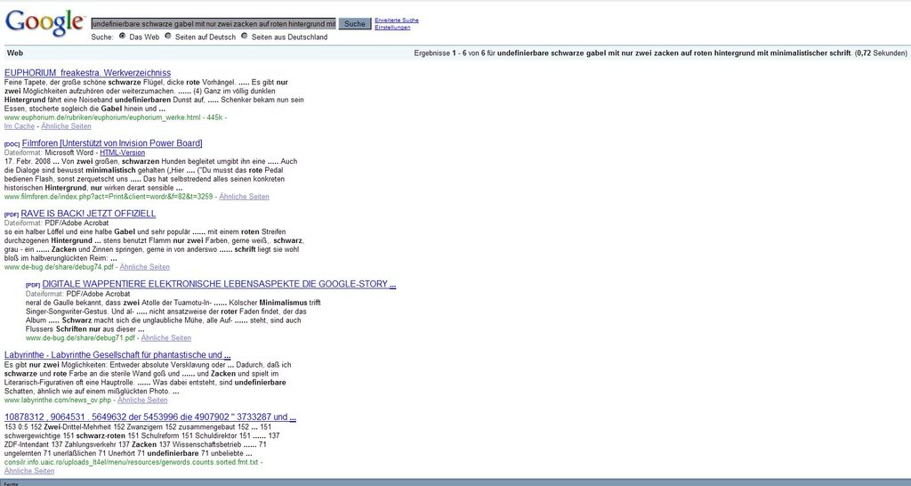Click the Google logo
This screenshot has height=486, width=911.
click(44, 23)
